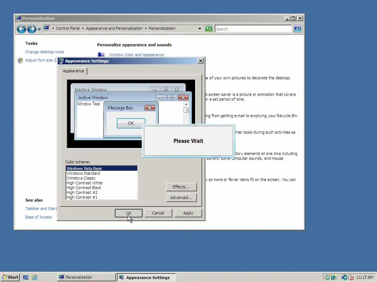Focus the Search input field
This screenshot has height=282, width=377.
coord(253,29)
